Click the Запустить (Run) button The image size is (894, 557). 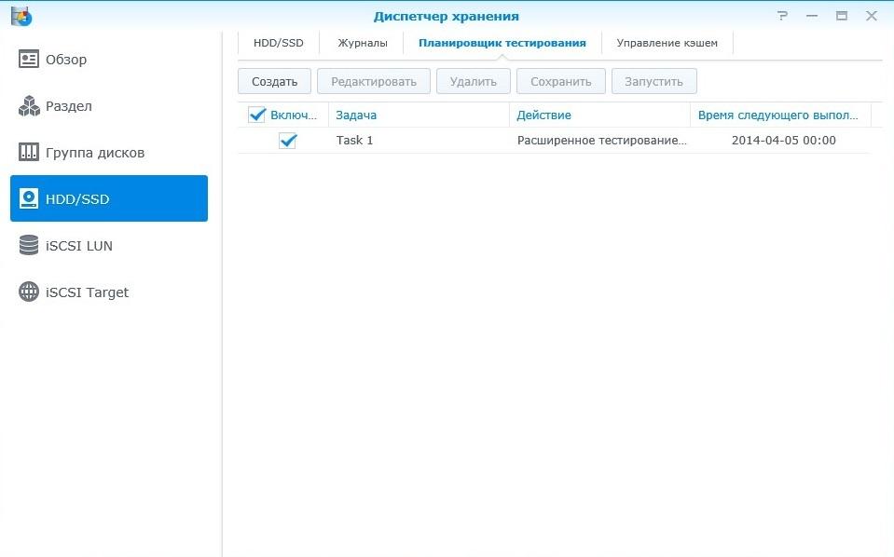(653, 81)
